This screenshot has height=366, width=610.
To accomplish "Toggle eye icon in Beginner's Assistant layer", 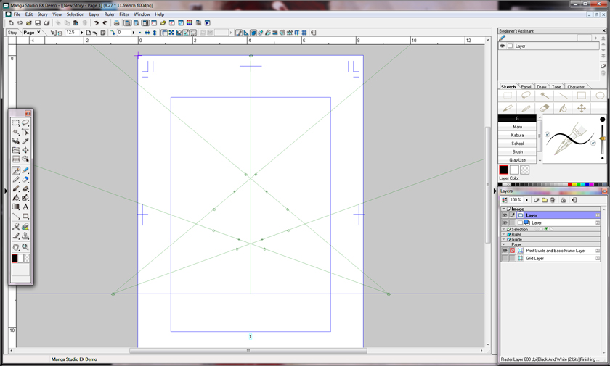I will click(503, 46).
